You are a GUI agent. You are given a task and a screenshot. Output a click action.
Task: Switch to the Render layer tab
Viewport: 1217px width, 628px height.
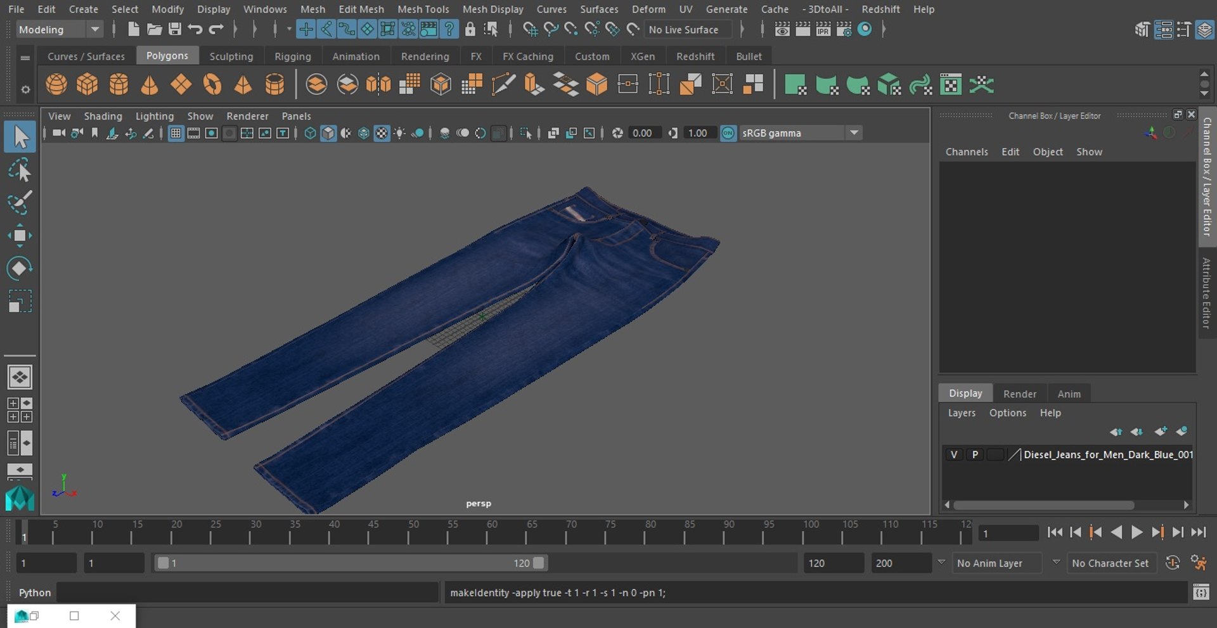[1019, 394]
